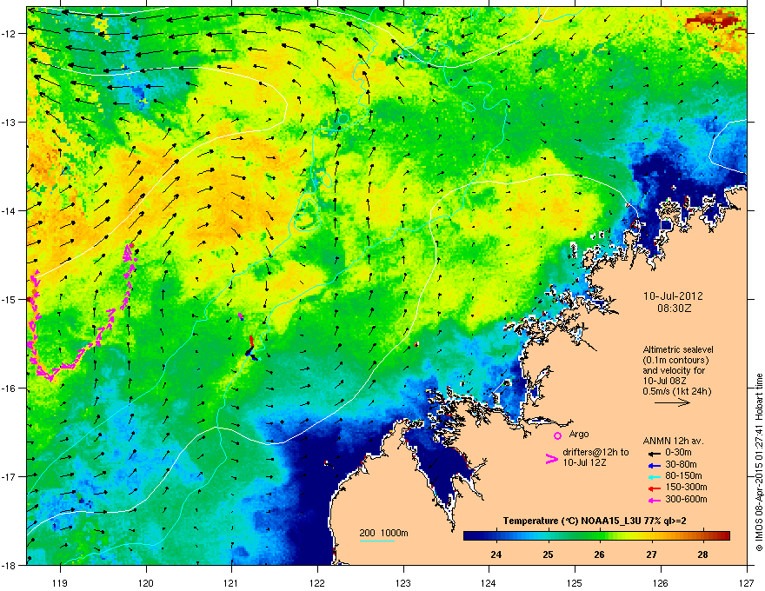The image size is (765, 591).
Task: Click the longitude axis label 126
Action: [x=661, y=582]
